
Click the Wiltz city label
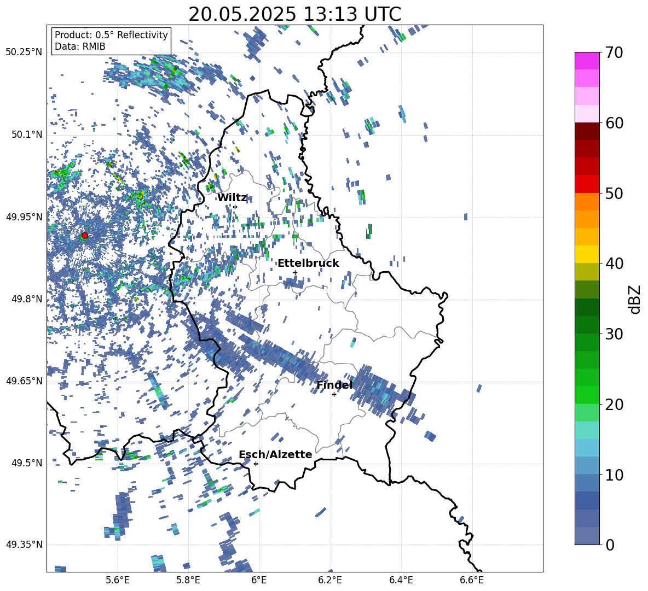pos(232,198)
